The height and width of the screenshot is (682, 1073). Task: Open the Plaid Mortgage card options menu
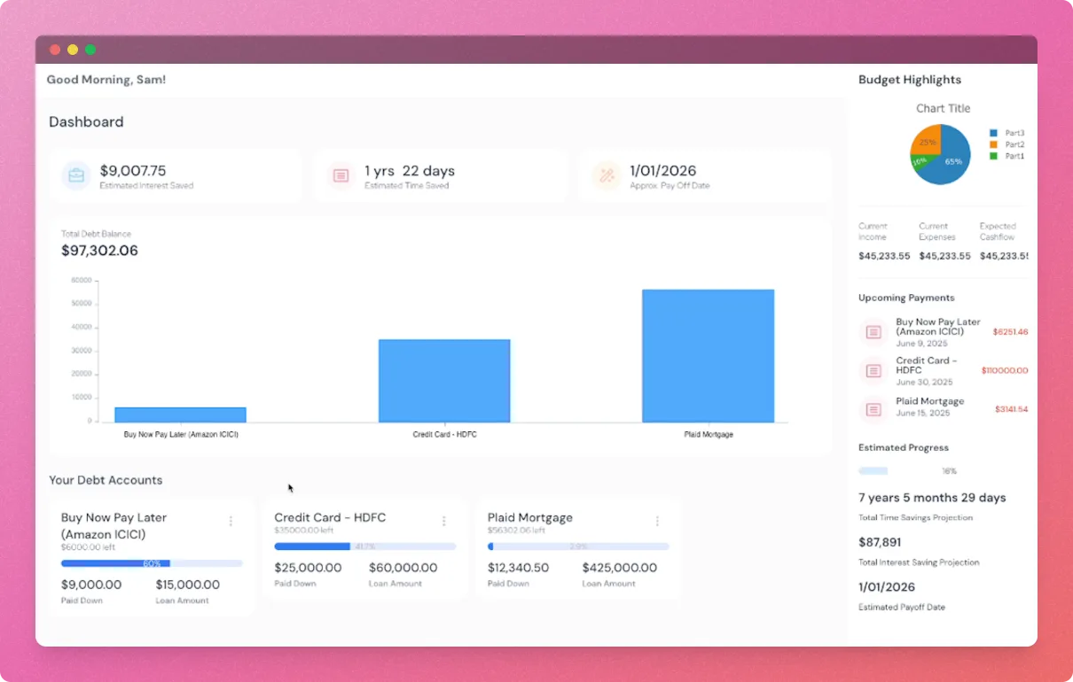point(657,521)
